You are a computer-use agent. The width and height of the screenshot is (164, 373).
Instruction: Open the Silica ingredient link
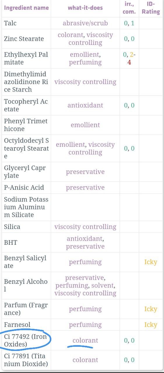tap(12, 227)
